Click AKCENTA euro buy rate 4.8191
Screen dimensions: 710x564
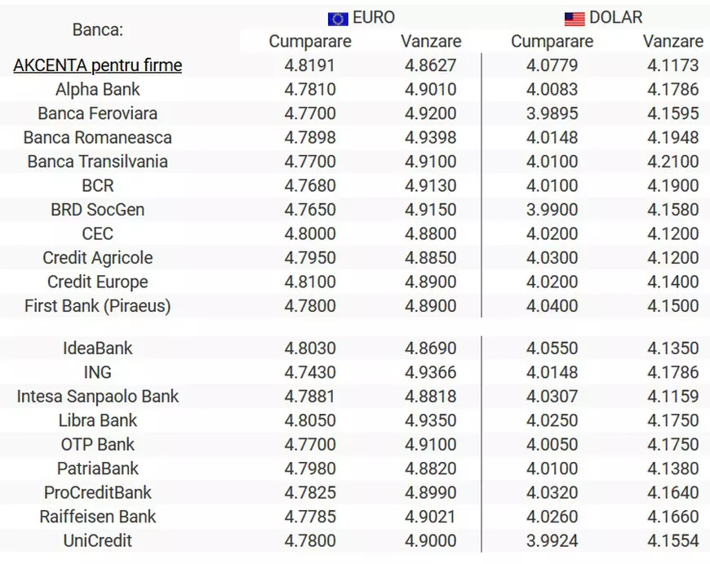[310, 65]
